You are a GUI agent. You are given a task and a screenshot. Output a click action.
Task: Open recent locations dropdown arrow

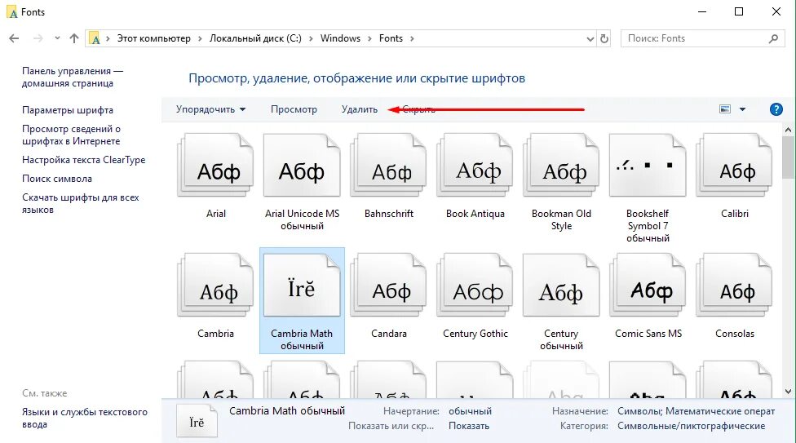tap(57, 38)
